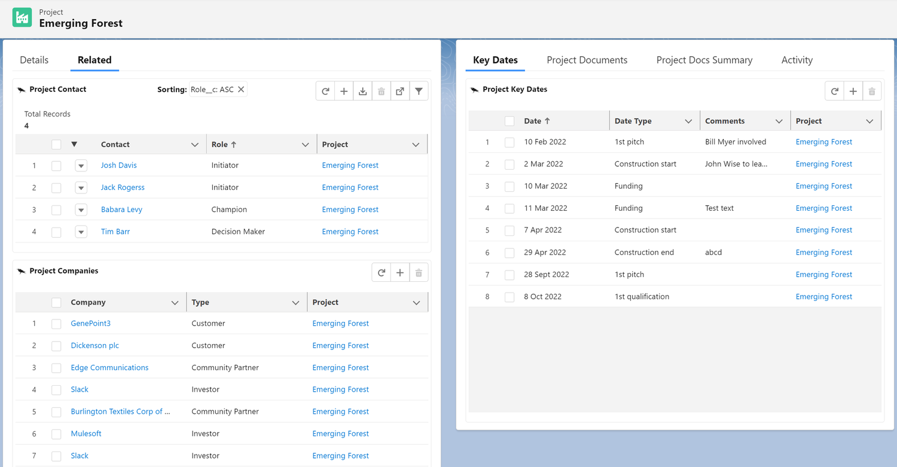Screen dimensions: 897x467
Task: Open Project Contact list in new window
Action: [400, 91]
